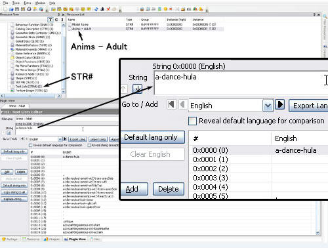This screenshot has width=328, height=248.
Task: Select the G group-sort icon in Resource Tree
Action: (x=56, y=20)
